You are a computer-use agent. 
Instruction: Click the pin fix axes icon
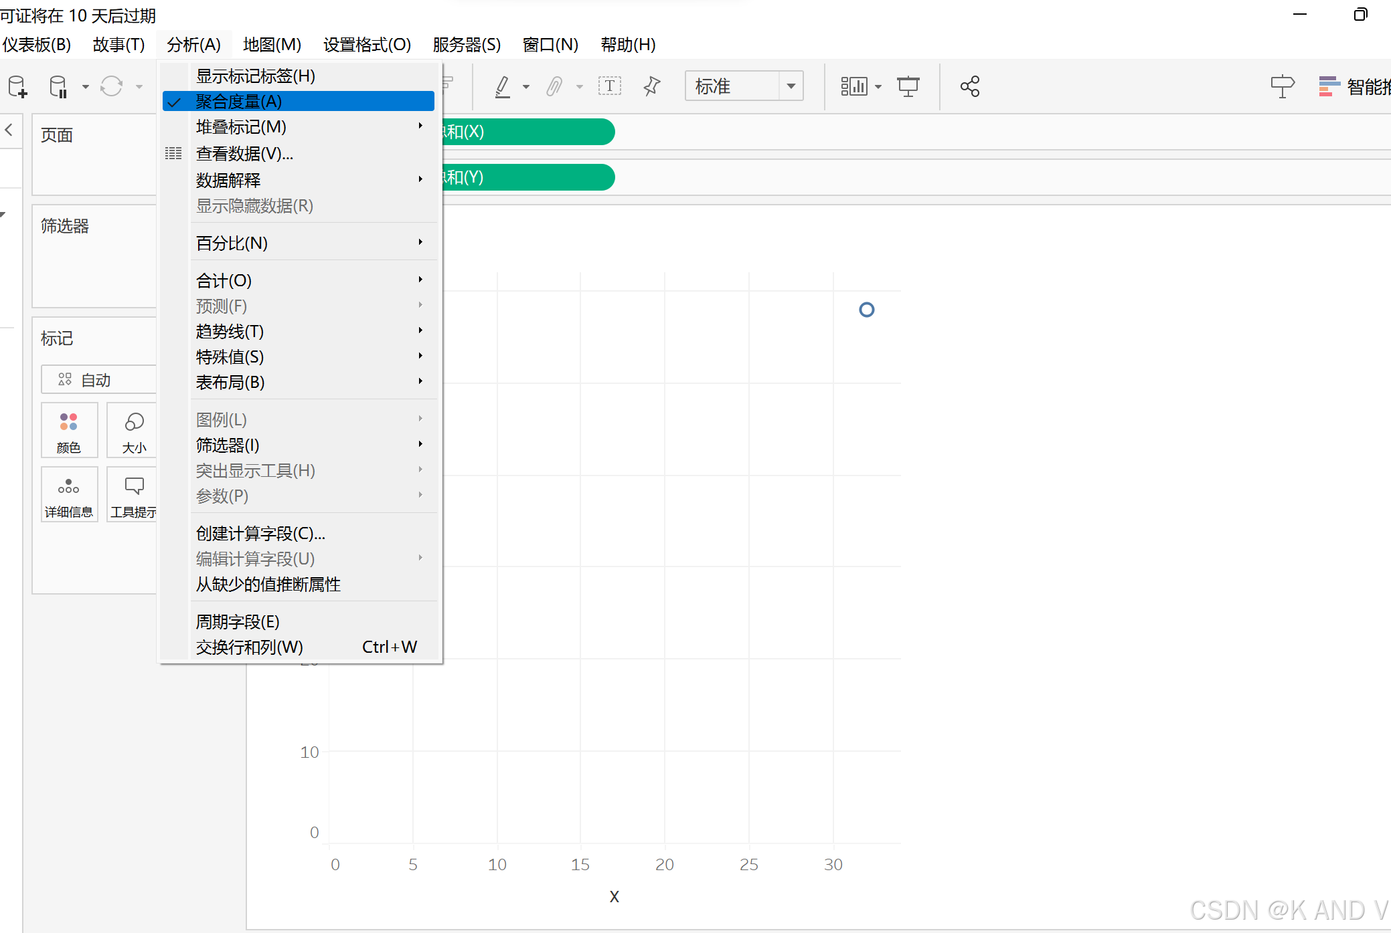pyautogui.click(x=651, y=86)
